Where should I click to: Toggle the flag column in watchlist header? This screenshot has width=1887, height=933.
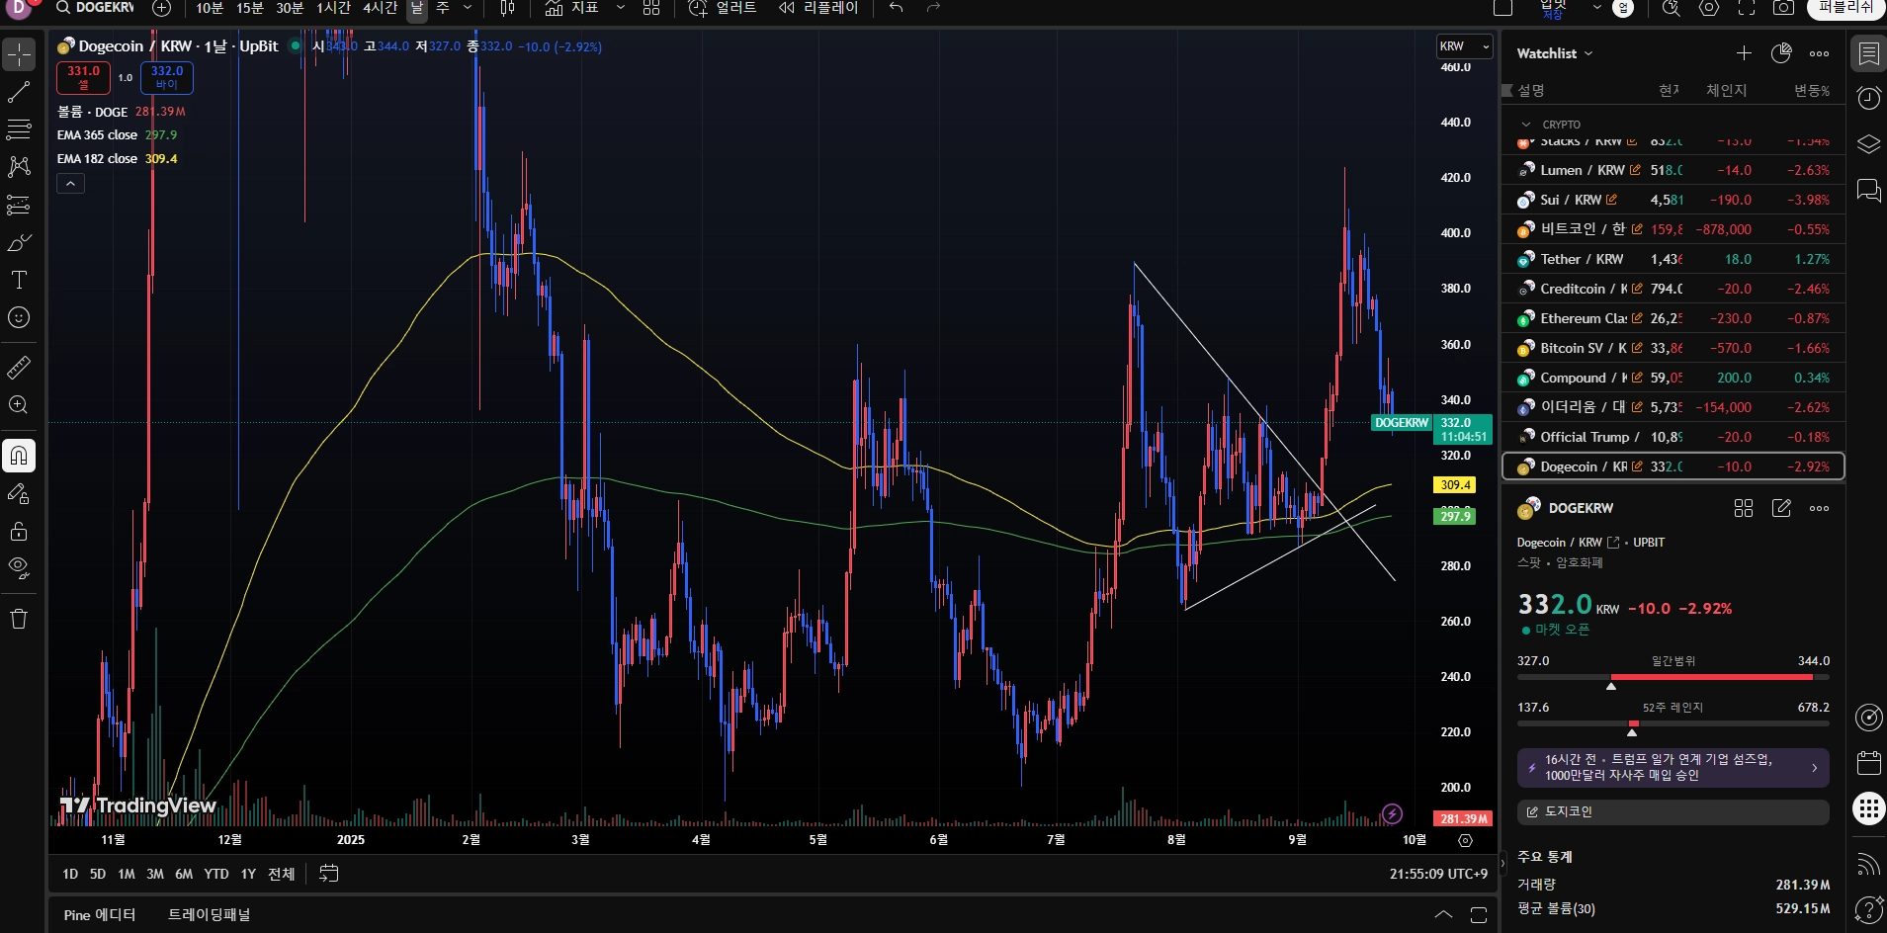click(1507, 91)
